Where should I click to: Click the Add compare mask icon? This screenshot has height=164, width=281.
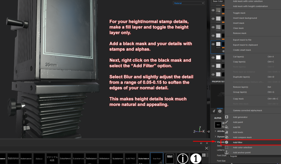pyautogui.click(x=226, y=137)
